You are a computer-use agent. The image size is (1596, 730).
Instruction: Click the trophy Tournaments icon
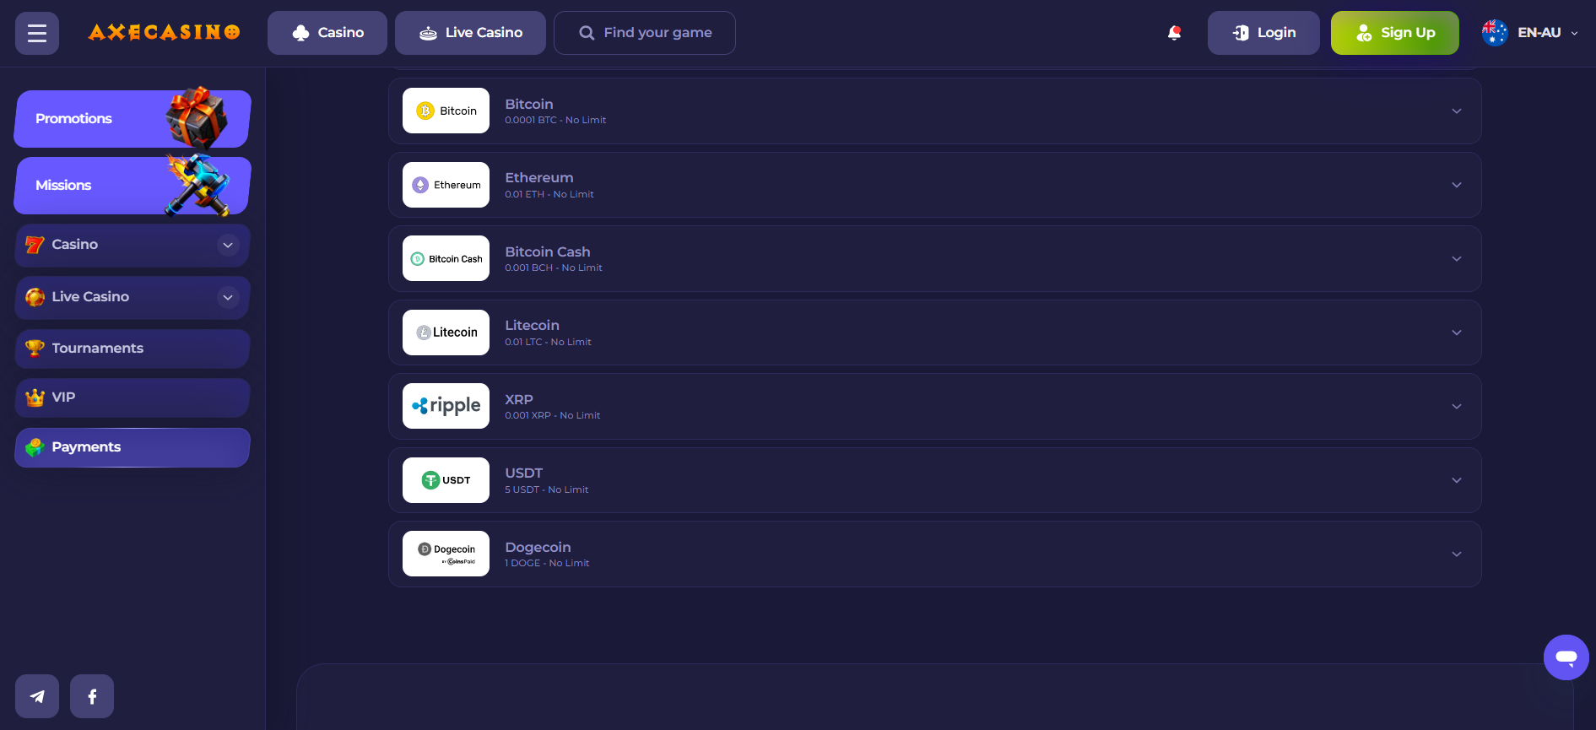(35, 349)
